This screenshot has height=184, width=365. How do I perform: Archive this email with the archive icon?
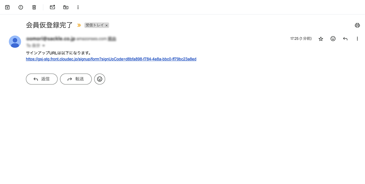pyautogui.click(x=7, y=7)
